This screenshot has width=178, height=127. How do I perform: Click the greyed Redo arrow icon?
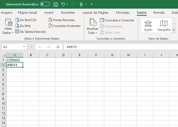72,4
